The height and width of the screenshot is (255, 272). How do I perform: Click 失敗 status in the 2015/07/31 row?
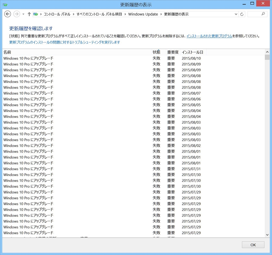(156, 169)
